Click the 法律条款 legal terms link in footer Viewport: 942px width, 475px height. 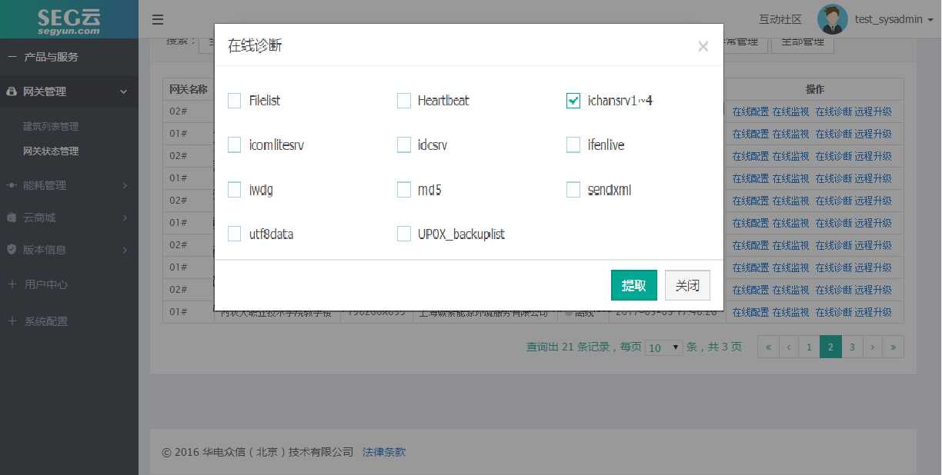point(385,452)
